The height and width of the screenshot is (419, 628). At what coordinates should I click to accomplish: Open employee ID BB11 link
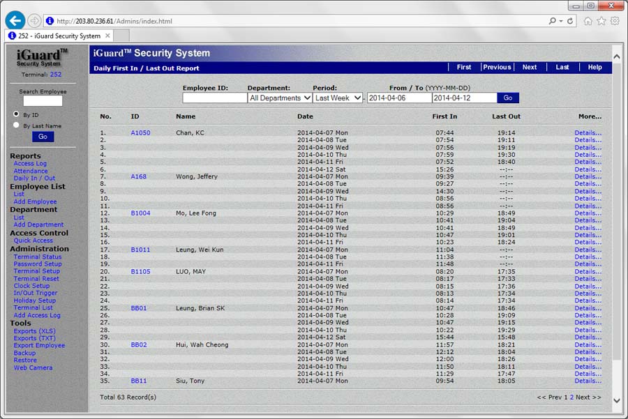pyautogui.click(x=139, y=381)
